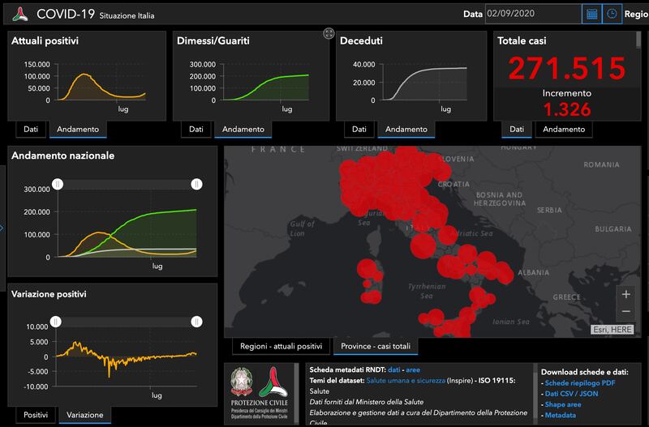Grab right handle of Andamento nazionale range slider

click(x=196, y=184)
